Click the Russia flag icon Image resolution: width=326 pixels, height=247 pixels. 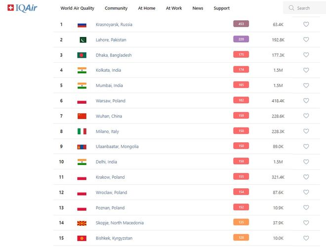pos(82,25)
